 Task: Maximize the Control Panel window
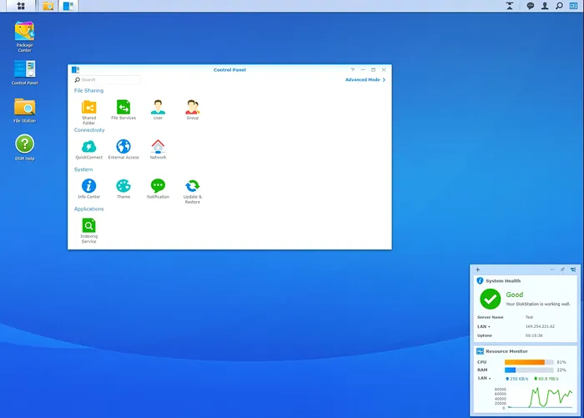click(x=373, y=70)
